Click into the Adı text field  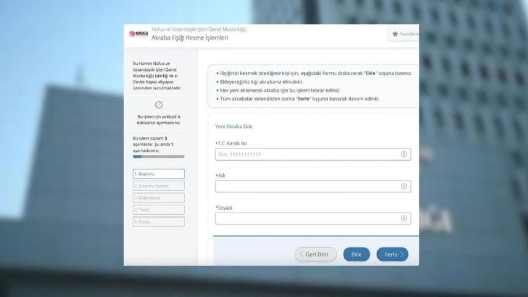click(306, 186)
